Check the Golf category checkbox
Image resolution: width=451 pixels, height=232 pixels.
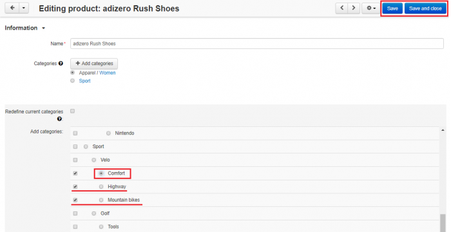coord(75,213)
